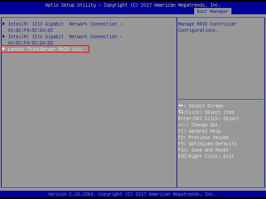
Task: Click F10: Save and Reset label
Action: coord(203,150)
